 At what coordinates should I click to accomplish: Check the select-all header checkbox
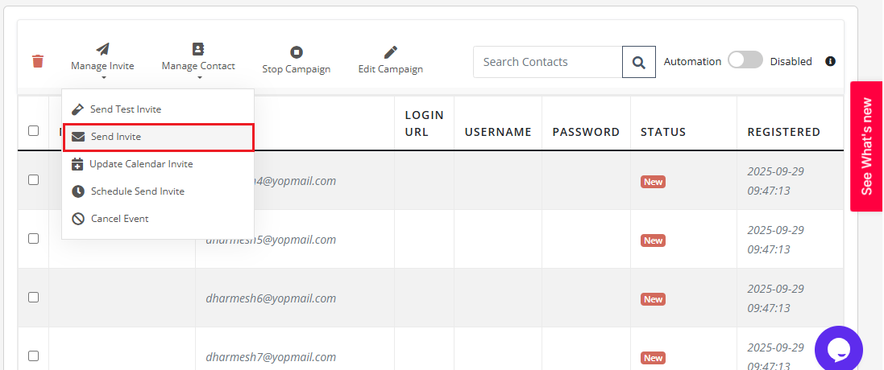(34, 130)
